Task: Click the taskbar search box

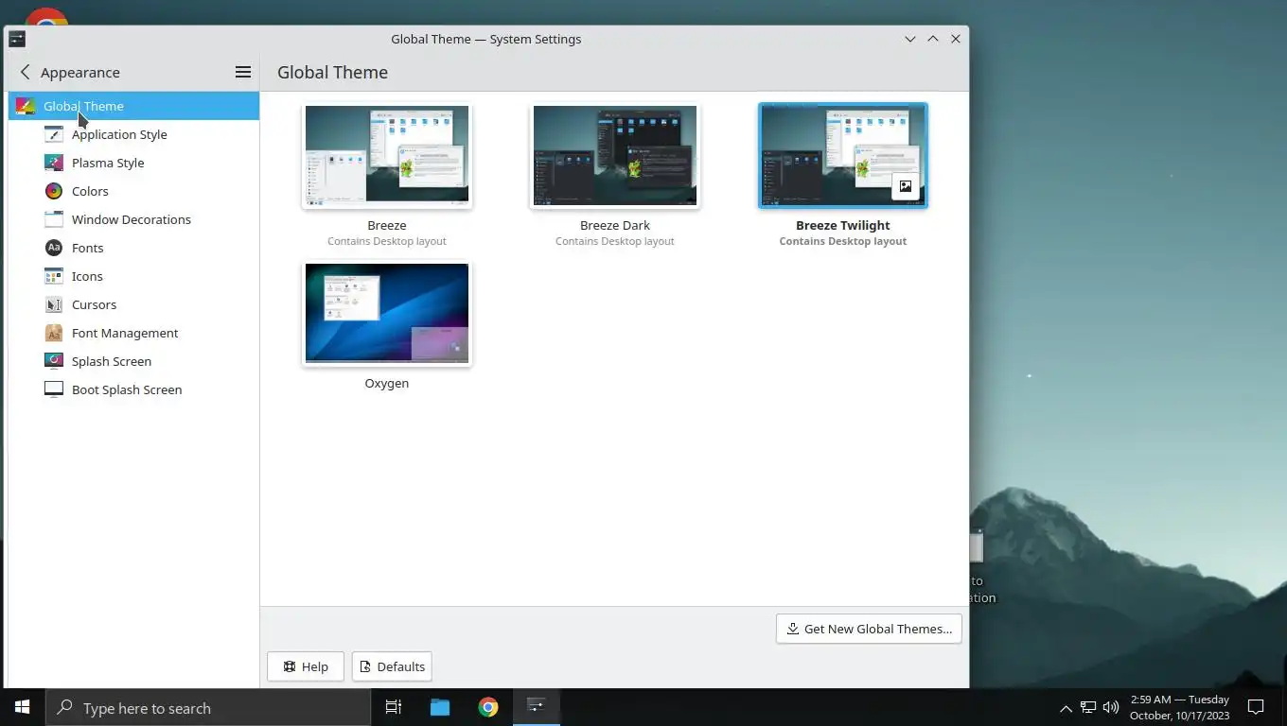Action: (x=208, y=707)
